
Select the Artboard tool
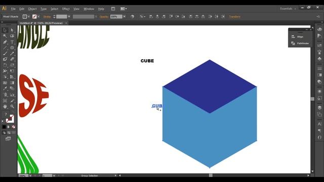tap(5, 101)
